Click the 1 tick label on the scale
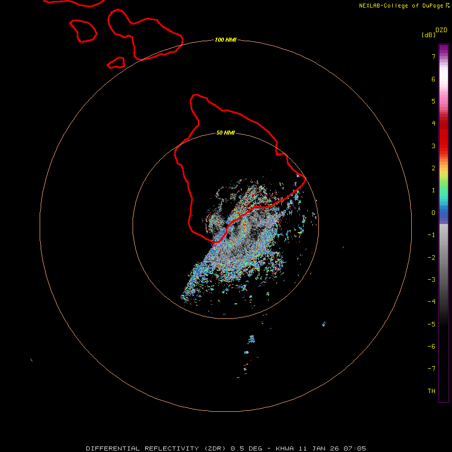Image resolution: width=452 pixels, height=452 pixels. [x=433, y=190]
